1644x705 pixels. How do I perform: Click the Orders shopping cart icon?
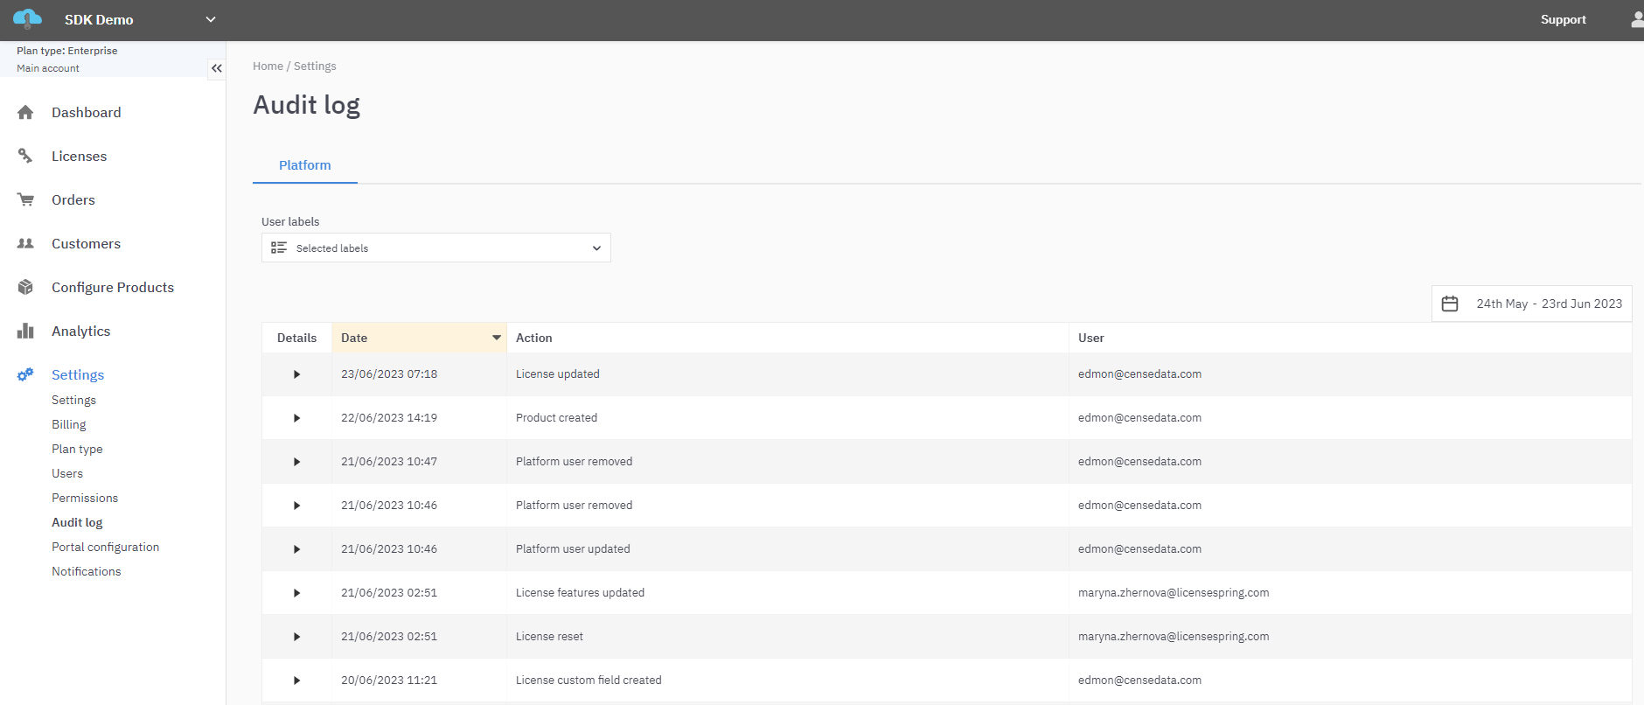[x=25, y=200]
